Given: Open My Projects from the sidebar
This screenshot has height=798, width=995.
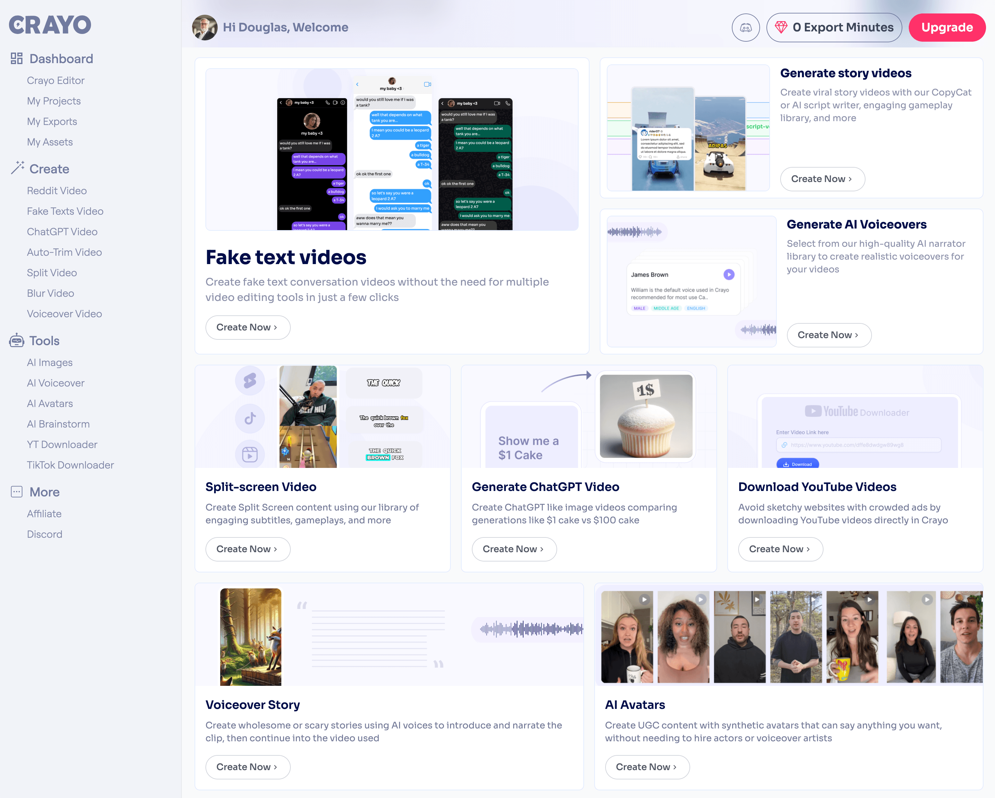Looking at the screenshot, I should [54, 101].
